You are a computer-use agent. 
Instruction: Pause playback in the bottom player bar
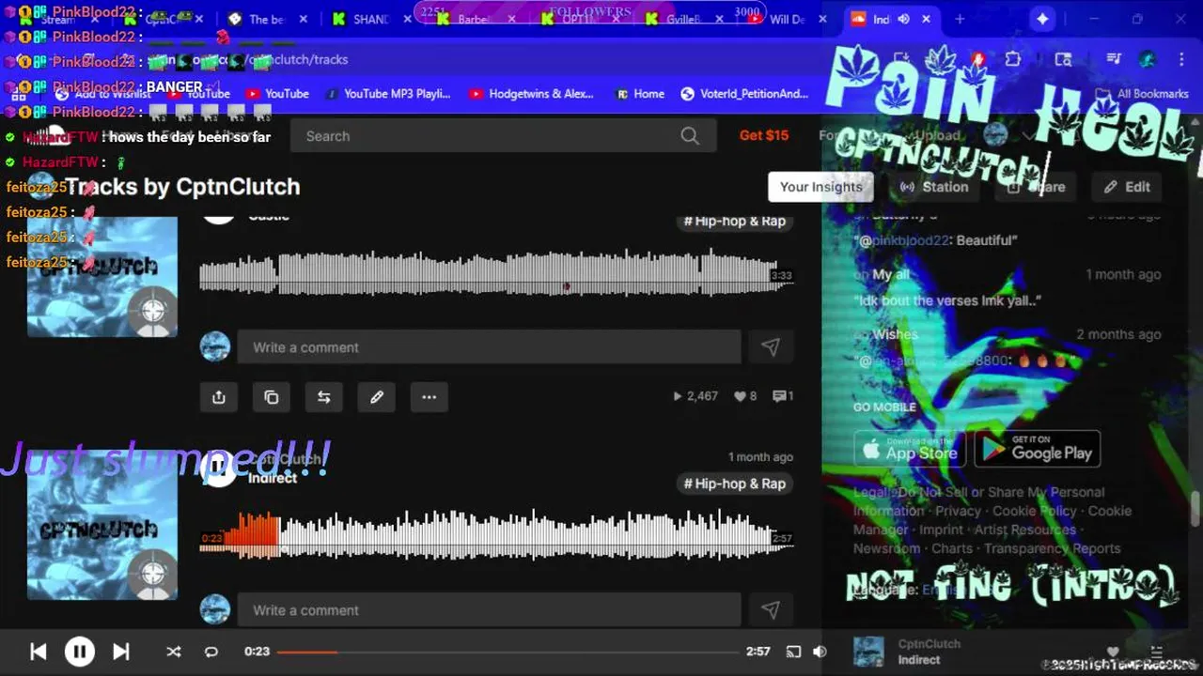79,652
